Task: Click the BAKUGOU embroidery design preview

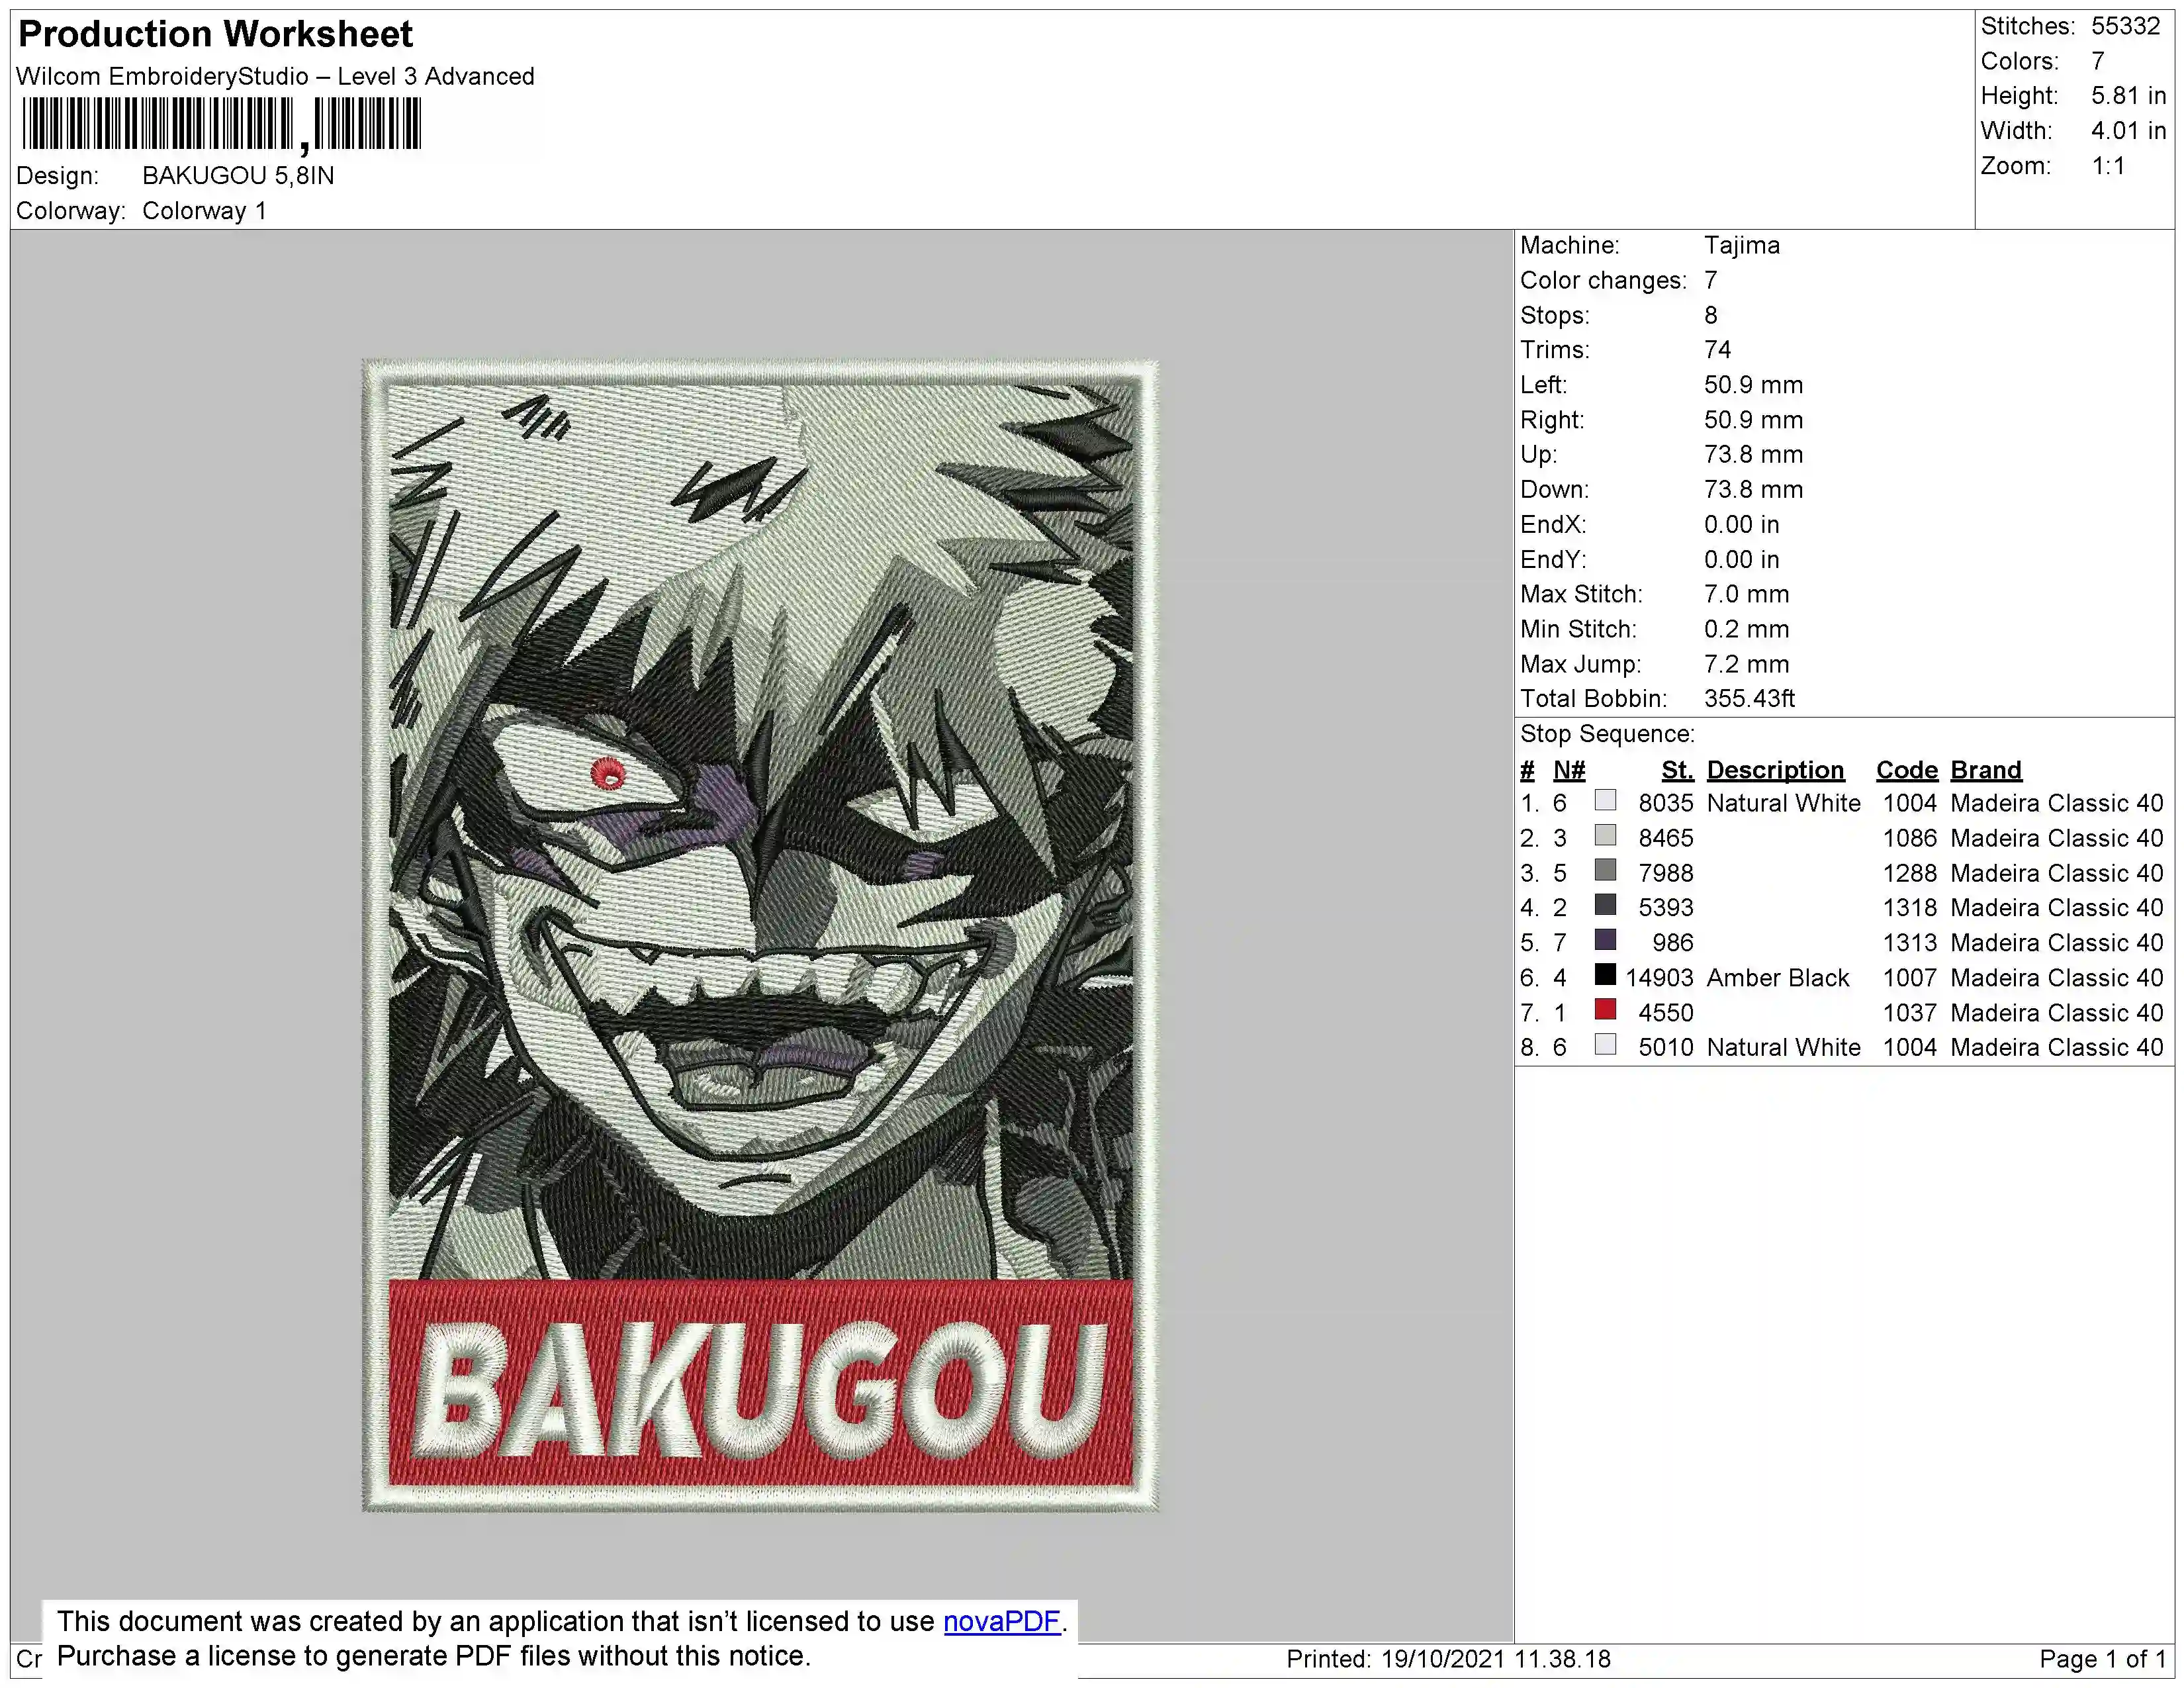Action: [760, 935]
